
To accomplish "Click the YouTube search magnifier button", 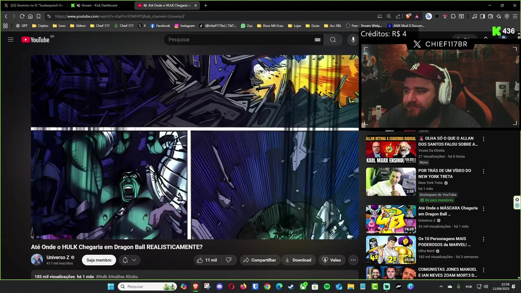I will tap(333, 39).
